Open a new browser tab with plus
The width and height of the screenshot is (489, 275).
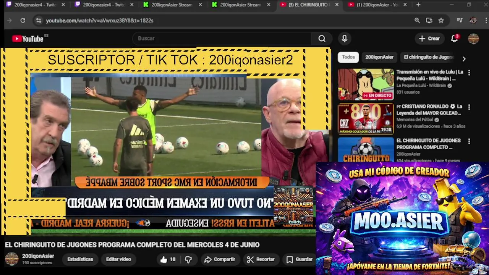click(x=418, y=5)
